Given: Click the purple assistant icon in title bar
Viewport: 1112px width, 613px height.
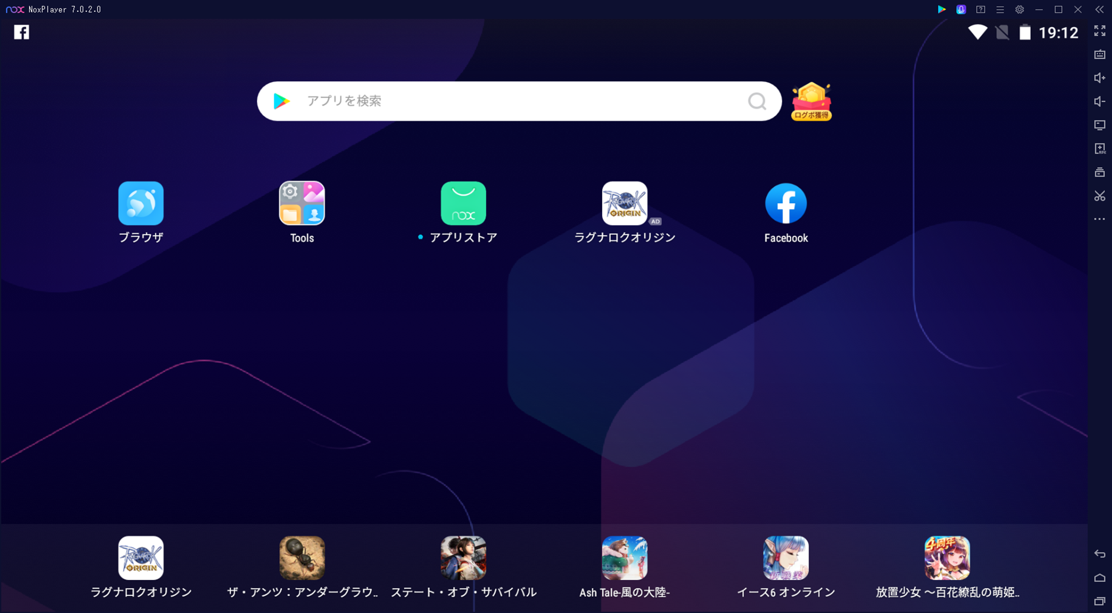Looking at the screenshot, I should click(x=961, y=9).
